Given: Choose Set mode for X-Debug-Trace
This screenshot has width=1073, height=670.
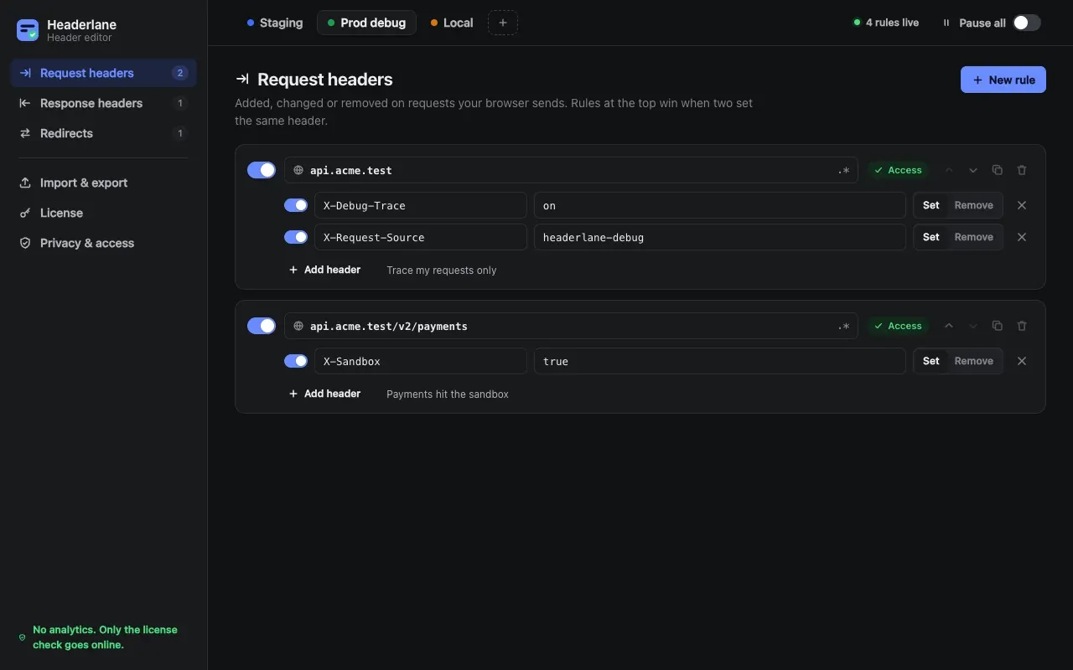Looking at the screenshot, I should (x=931, y=205).
